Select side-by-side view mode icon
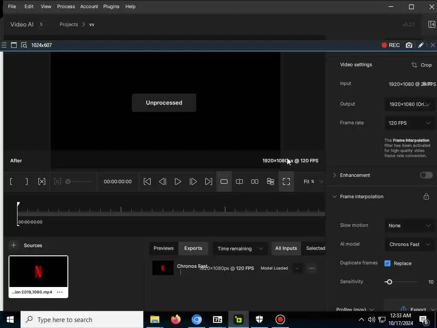This screenshot has height=328, width=437. point(255,182)
